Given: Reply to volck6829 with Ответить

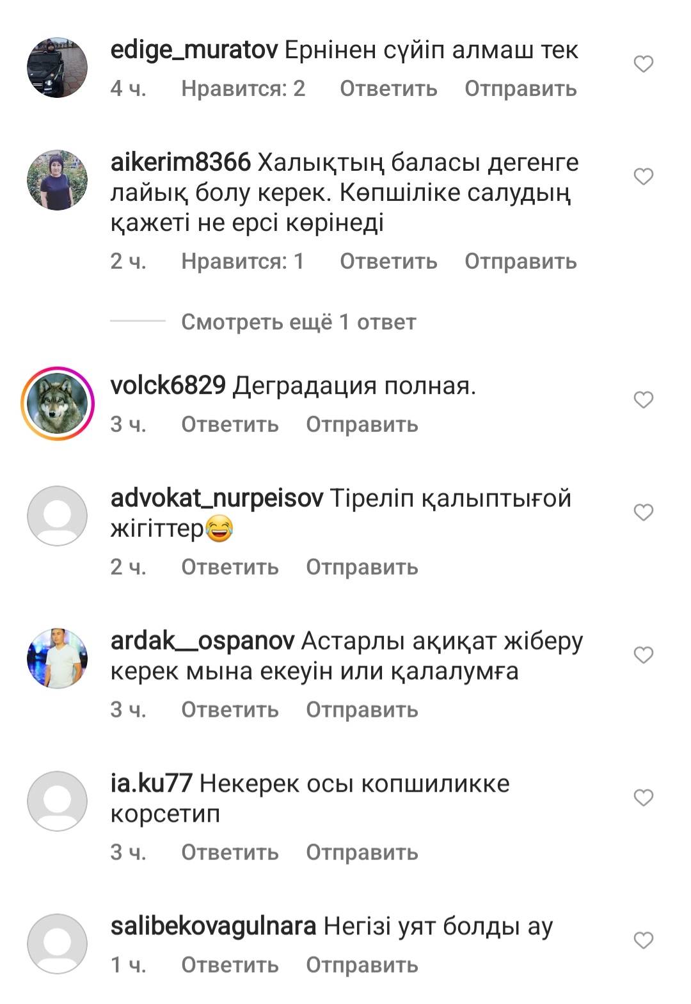Looking at the screenshot, I should (230, 424).
